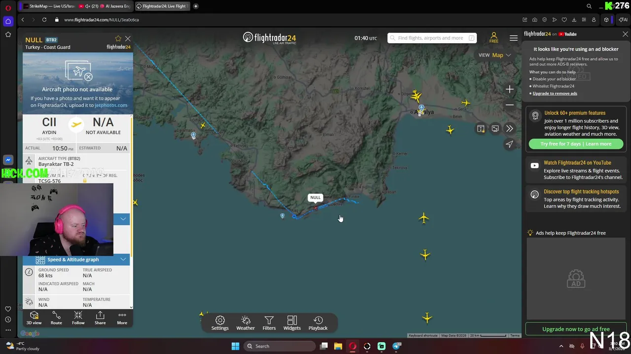631x354 pixels.
Task: Open map Settings
Action: point(220,323)
